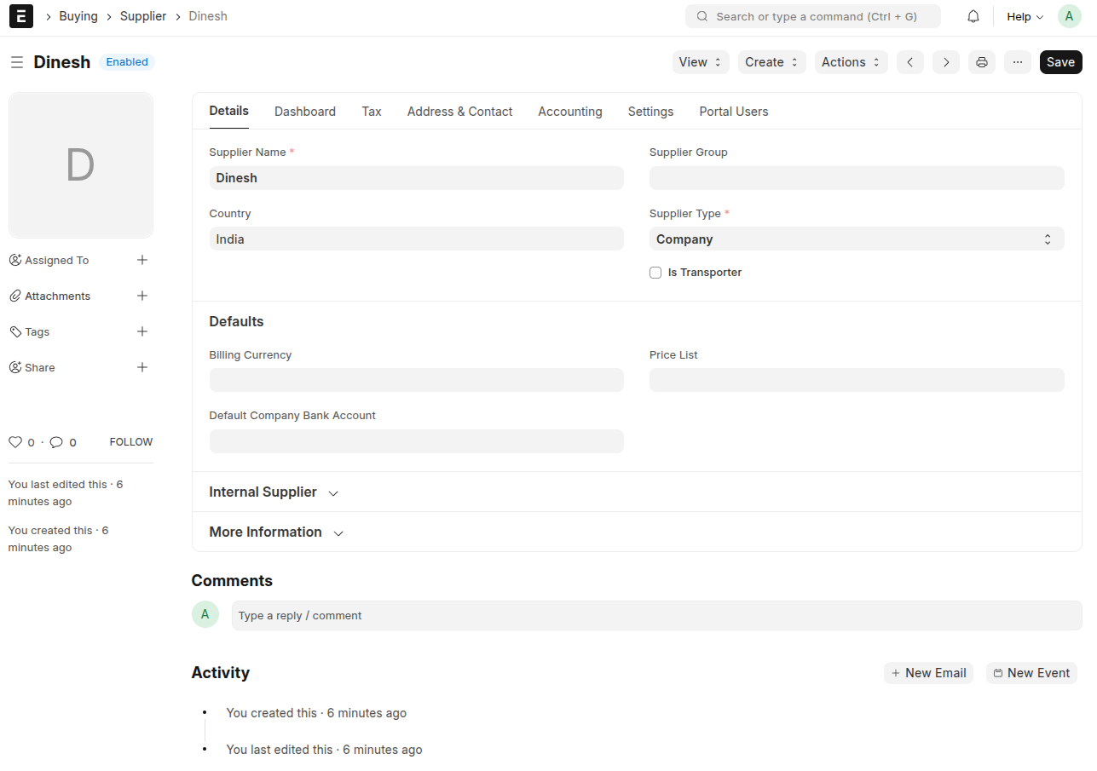This screenshot has height=771, width=1097.
Task: Click the Price List field
Action: point(857,380)
